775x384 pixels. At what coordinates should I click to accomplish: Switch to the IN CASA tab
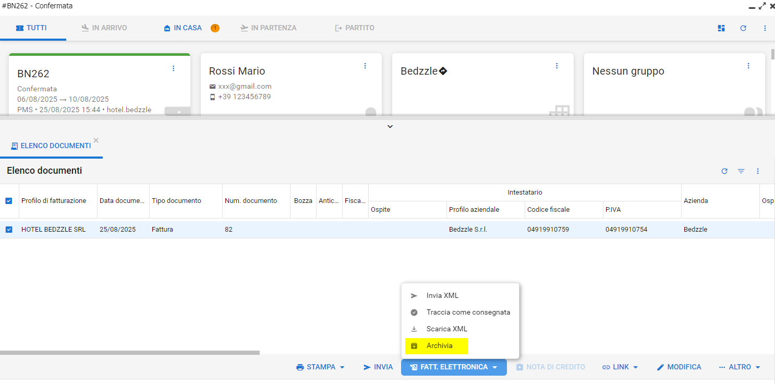coord(187,28)
